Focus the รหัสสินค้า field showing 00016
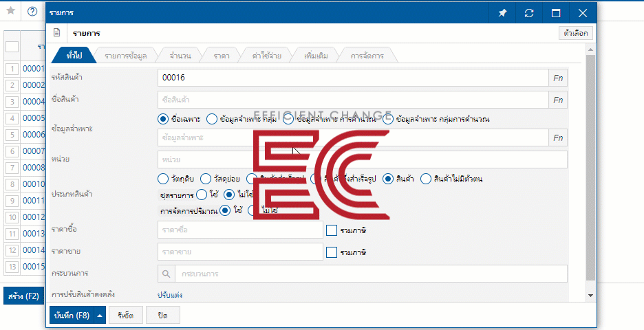Viewport: 644px width, 330px height. tap(353, 78)
